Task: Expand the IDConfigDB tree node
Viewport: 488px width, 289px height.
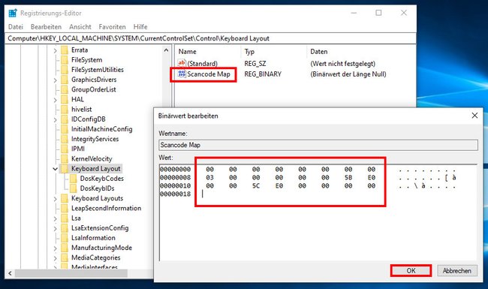Action: tap(55, 120)
